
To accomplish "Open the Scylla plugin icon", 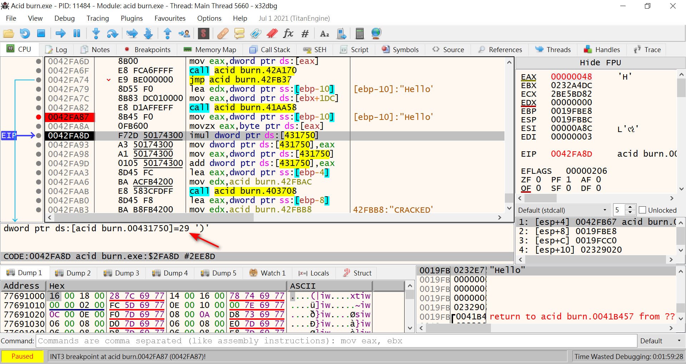I will pos(203,34).
